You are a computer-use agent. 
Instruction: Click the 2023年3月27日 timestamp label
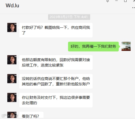[69, 17]
